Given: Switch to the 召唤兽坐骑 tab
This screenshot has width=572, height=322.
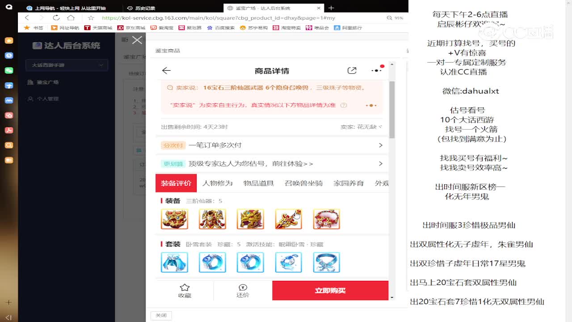Looking at the screenshot, I should [x=303, y=183].
